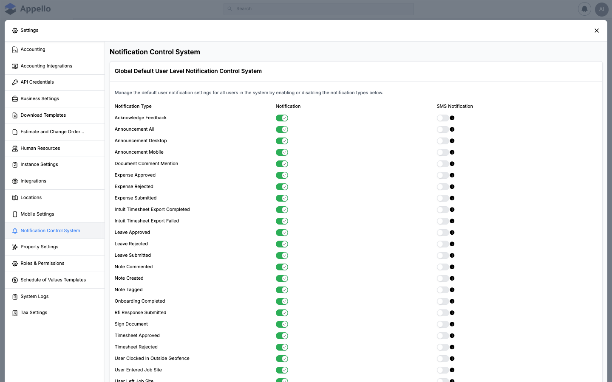This screenshot has width=612, height=382.
Task: Click the Expense Submitted row label
Action: coord(136,198)
